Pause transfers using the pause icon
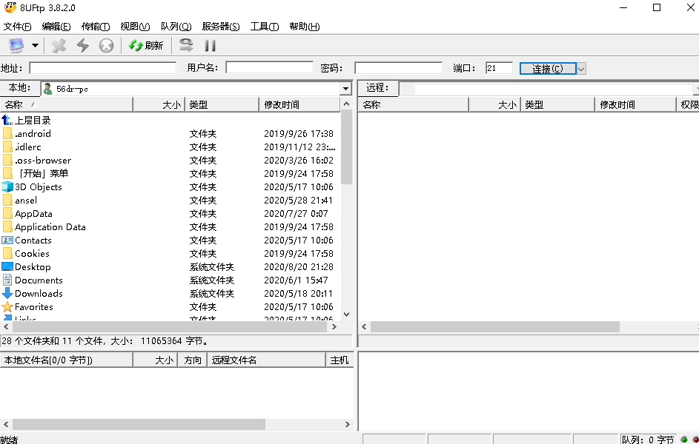Image resolution: width=699 pixels, height=444 pixels. 210,45
